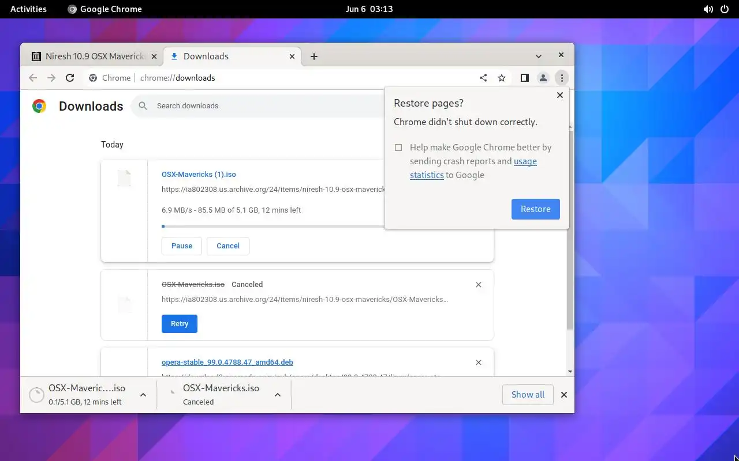Open the Chrome three-dot menu
The width and height of the screenshot is (739, 461).
tap(562, 78)
